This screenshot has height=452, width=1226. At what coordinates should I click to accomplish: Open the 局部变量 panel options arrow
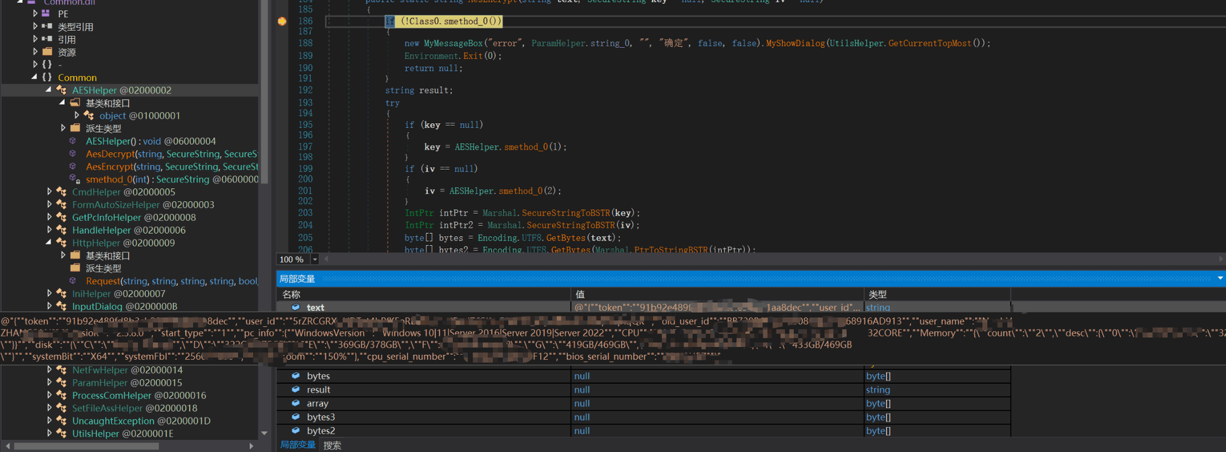[1220, 278]
